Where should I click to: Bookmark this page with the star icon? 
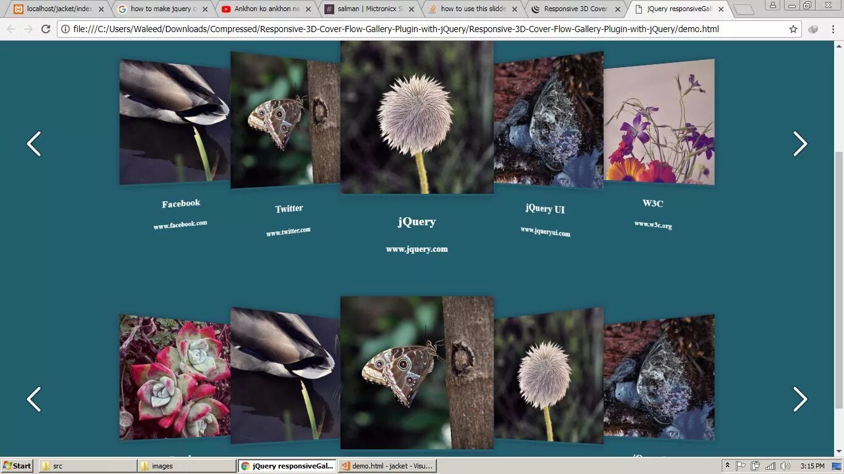tap(793, 29)
